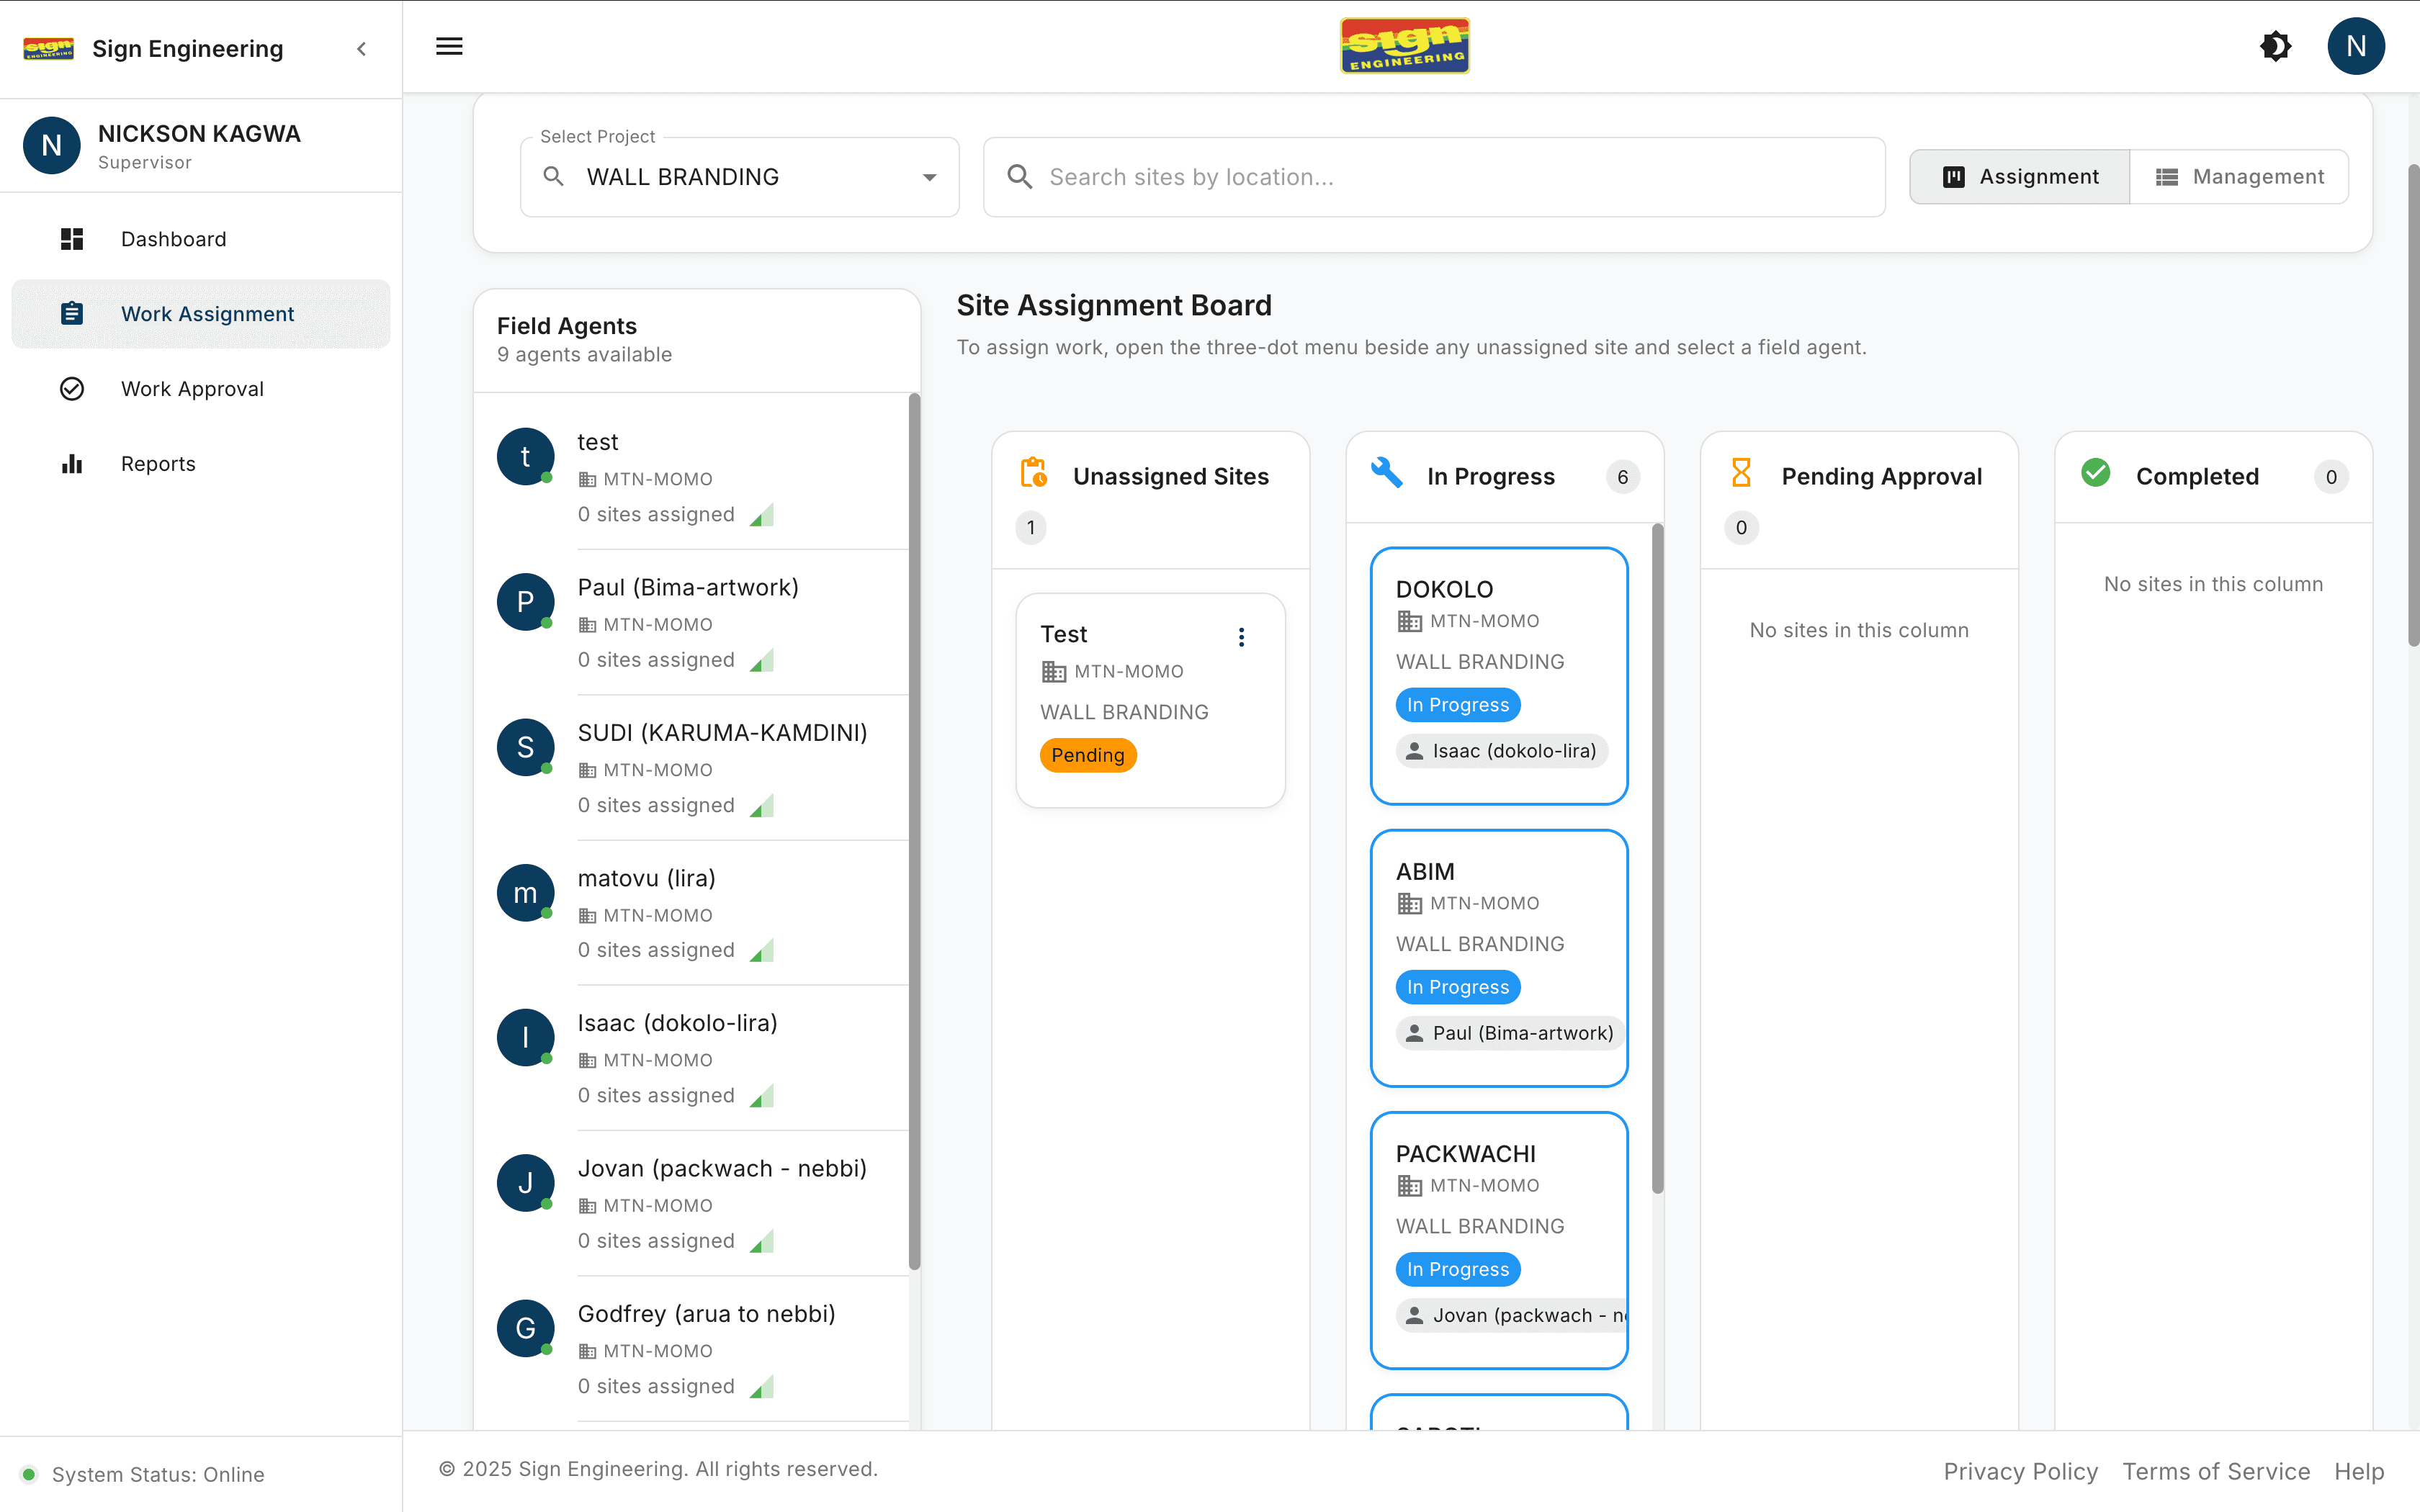Click the Dashboard grid icon

[72, 239]
